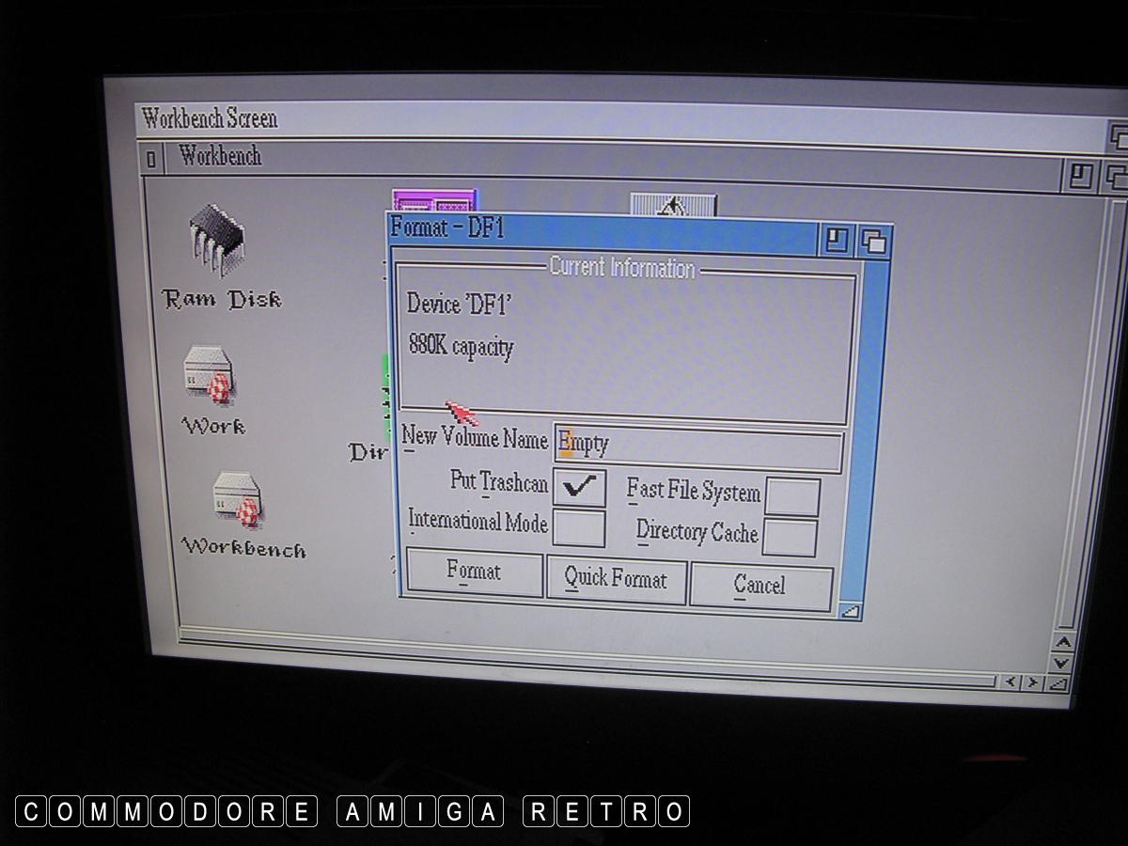Click the Format window zoom gadget
1128x846 pixels.
837,241
